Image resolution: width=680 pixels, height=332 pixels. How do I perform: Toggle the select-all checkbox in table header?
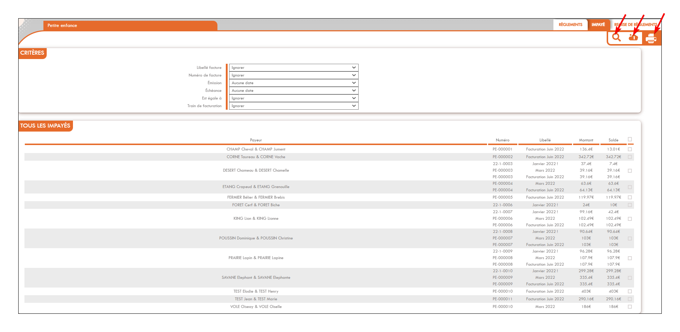[630, 139]
